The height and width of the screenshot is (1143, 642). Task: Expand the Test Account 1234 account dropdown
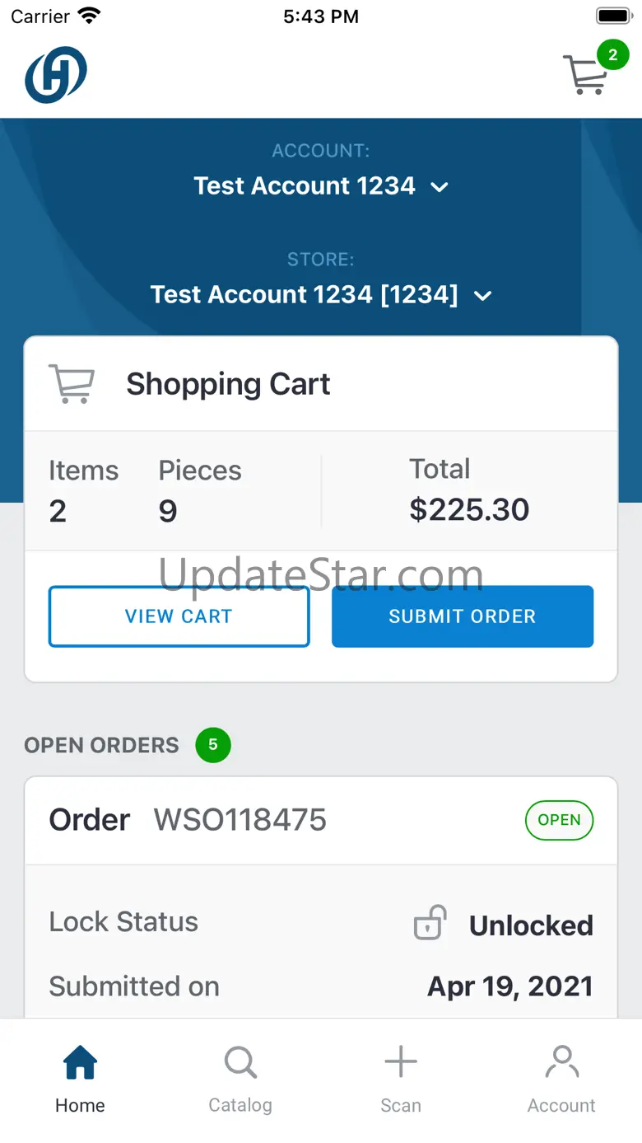point(321,185)
